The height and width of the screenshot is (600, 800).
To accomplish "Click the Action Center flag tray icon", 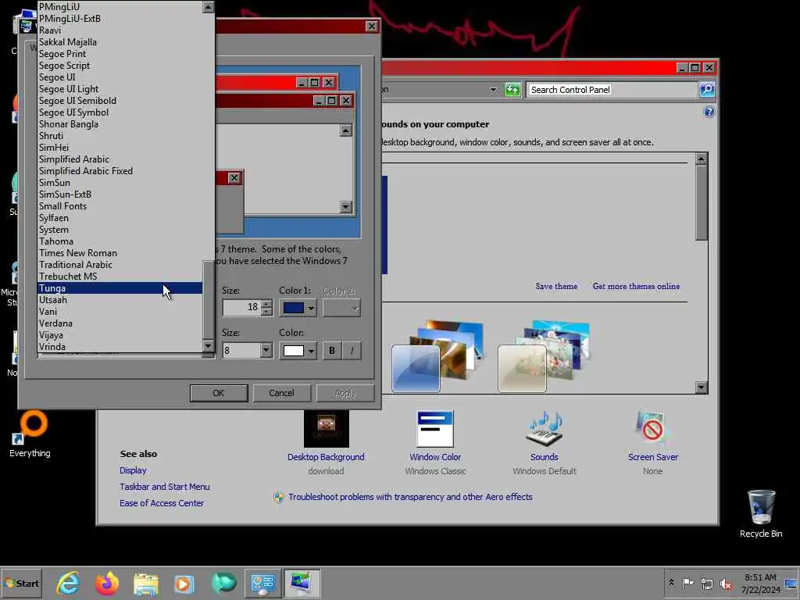I will (x=687, y=583).
